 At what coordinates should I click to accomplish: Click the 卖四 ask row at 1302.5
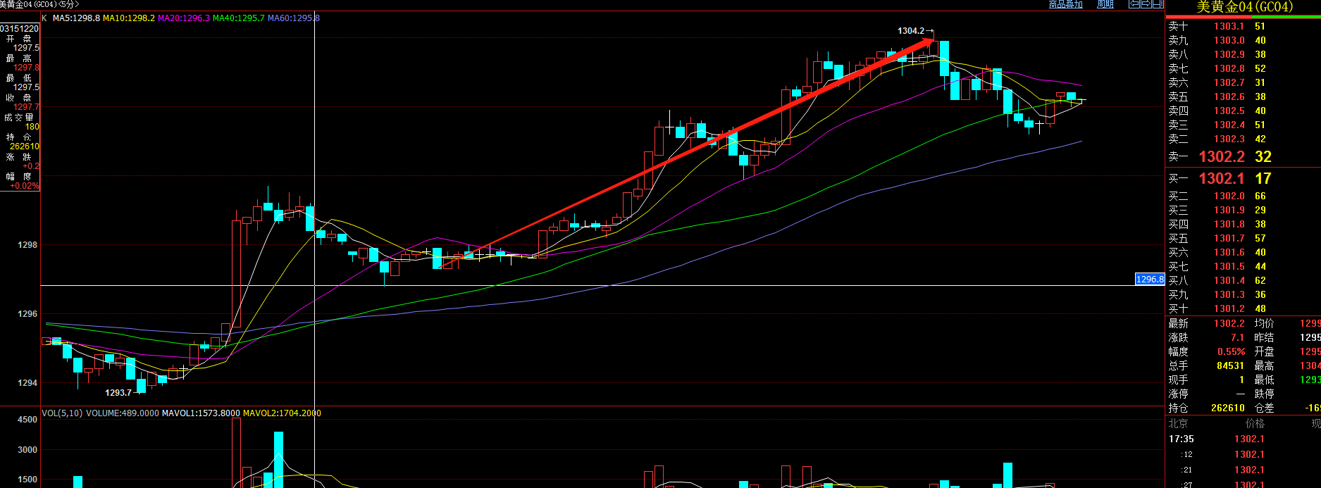pos(1243,111)
